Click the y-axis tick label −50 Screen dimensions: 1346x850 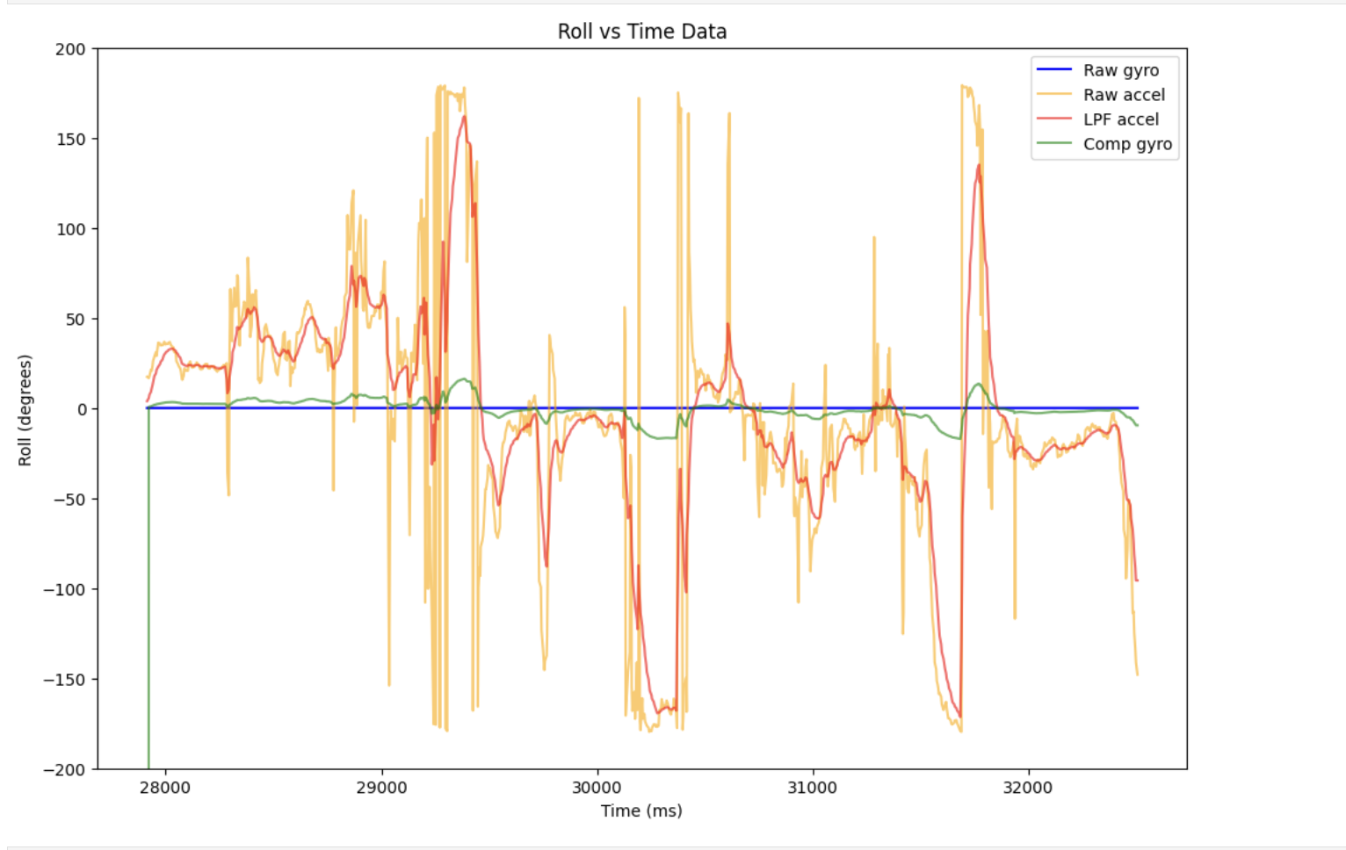[x=69, y=500]
